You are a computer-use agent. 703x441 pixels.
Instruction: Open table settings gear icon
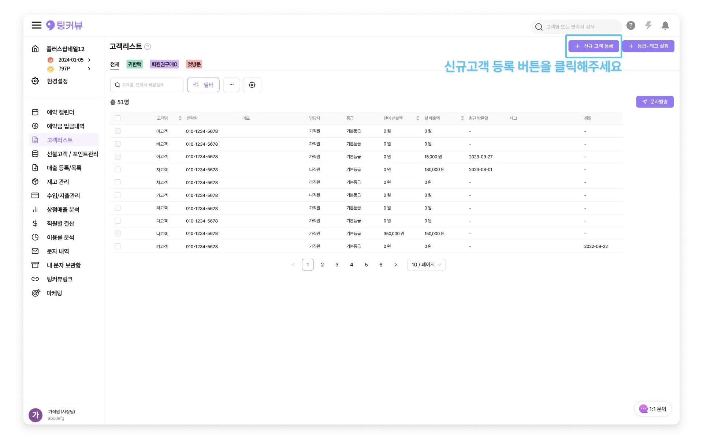click(252, 85)
